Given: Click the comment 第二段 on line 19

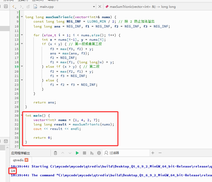Looking at the screenshot, I should click(91, 66).
